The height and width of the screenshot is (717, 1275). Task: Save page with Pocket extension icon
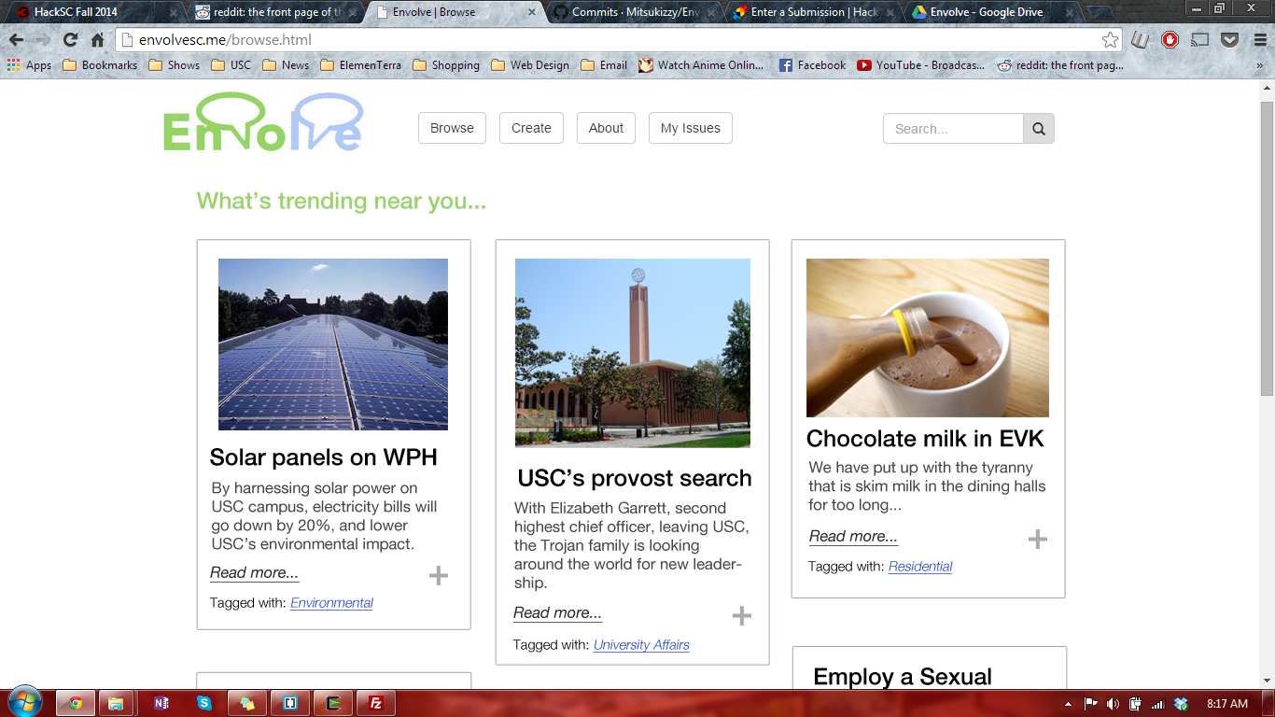[1230, 40]
